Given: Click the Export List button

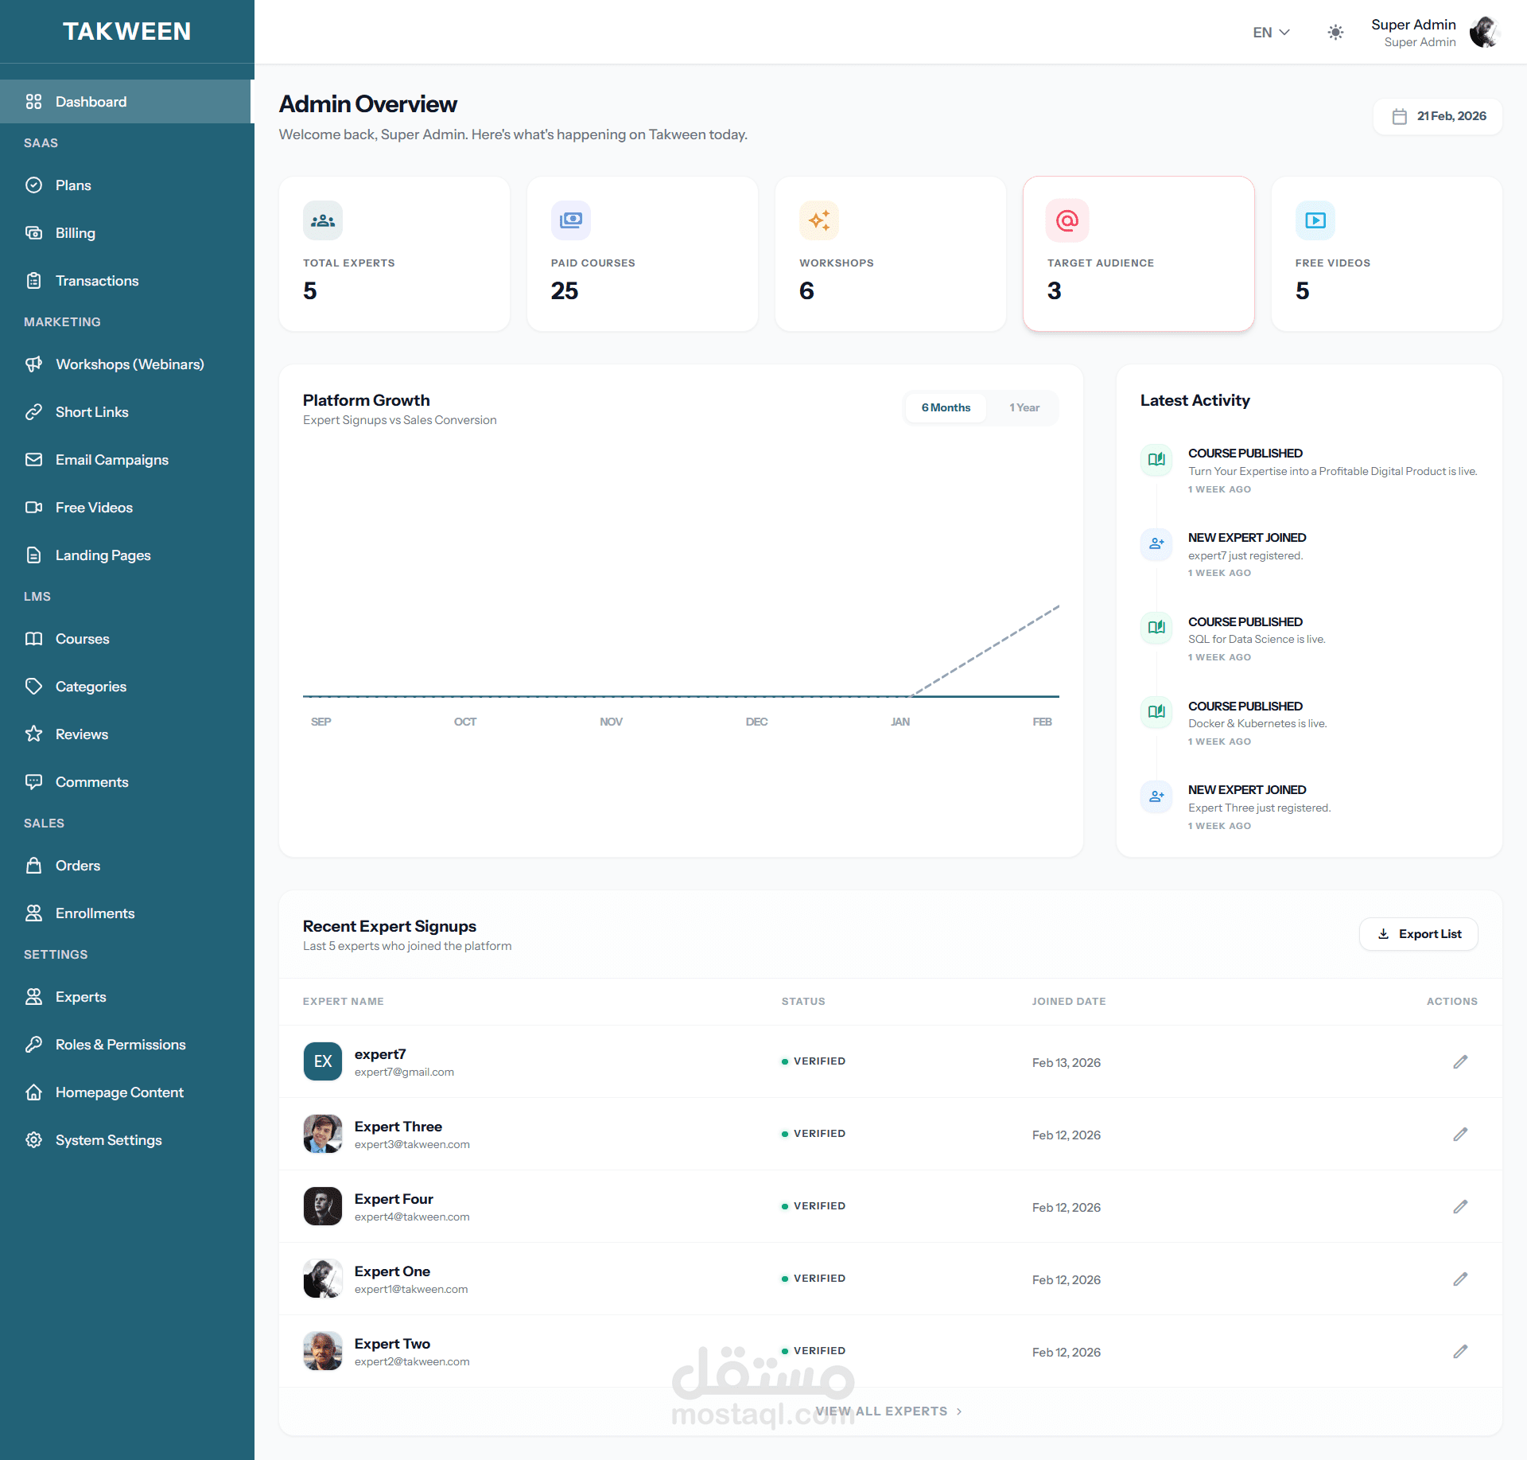Looking at the screenshot, I should [1419, 934].
